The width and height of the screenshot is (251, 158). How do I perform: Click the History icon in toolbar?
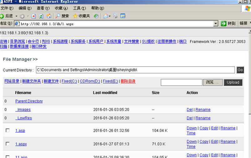[96, 16]
